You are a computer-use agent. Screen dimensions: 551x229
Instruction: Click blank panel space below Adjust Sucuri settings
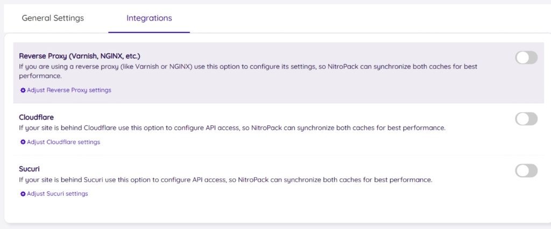[269, 211]
